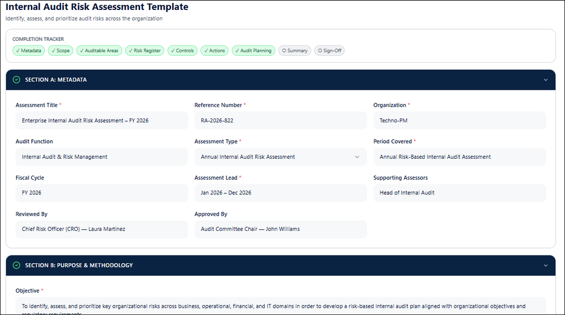Click the Objective label
565x315 pixels.
[x=27, y=291]
